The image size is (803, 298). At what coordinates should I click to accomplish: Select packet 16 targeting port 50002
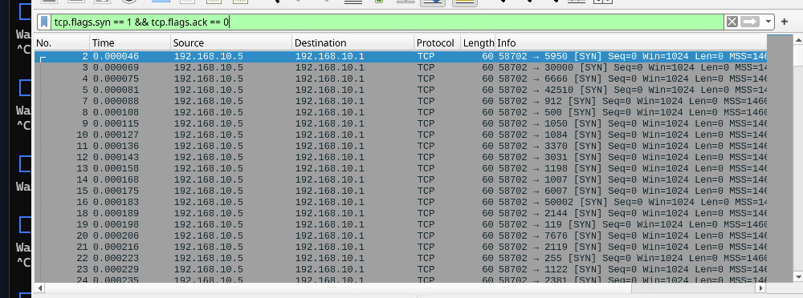[x=401, y=202]
